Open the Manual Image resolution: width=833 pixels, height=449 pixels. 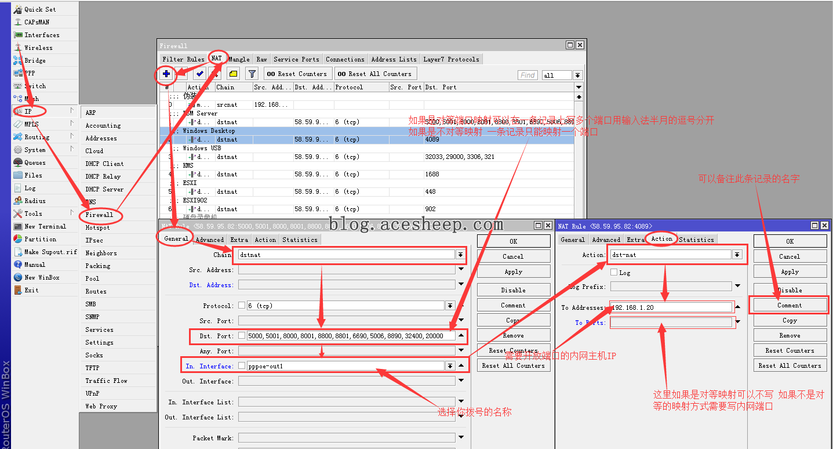point(35,265)
